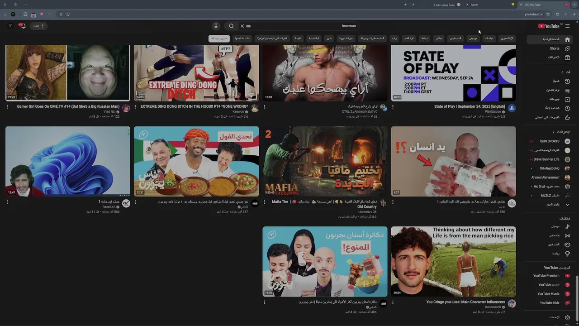Click the Create plus button
This screenshot has width=579, height=326.
pyautogui.click(x=39, y=26)
